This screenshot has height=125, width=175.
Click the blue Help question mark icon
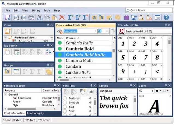point(166,17)
